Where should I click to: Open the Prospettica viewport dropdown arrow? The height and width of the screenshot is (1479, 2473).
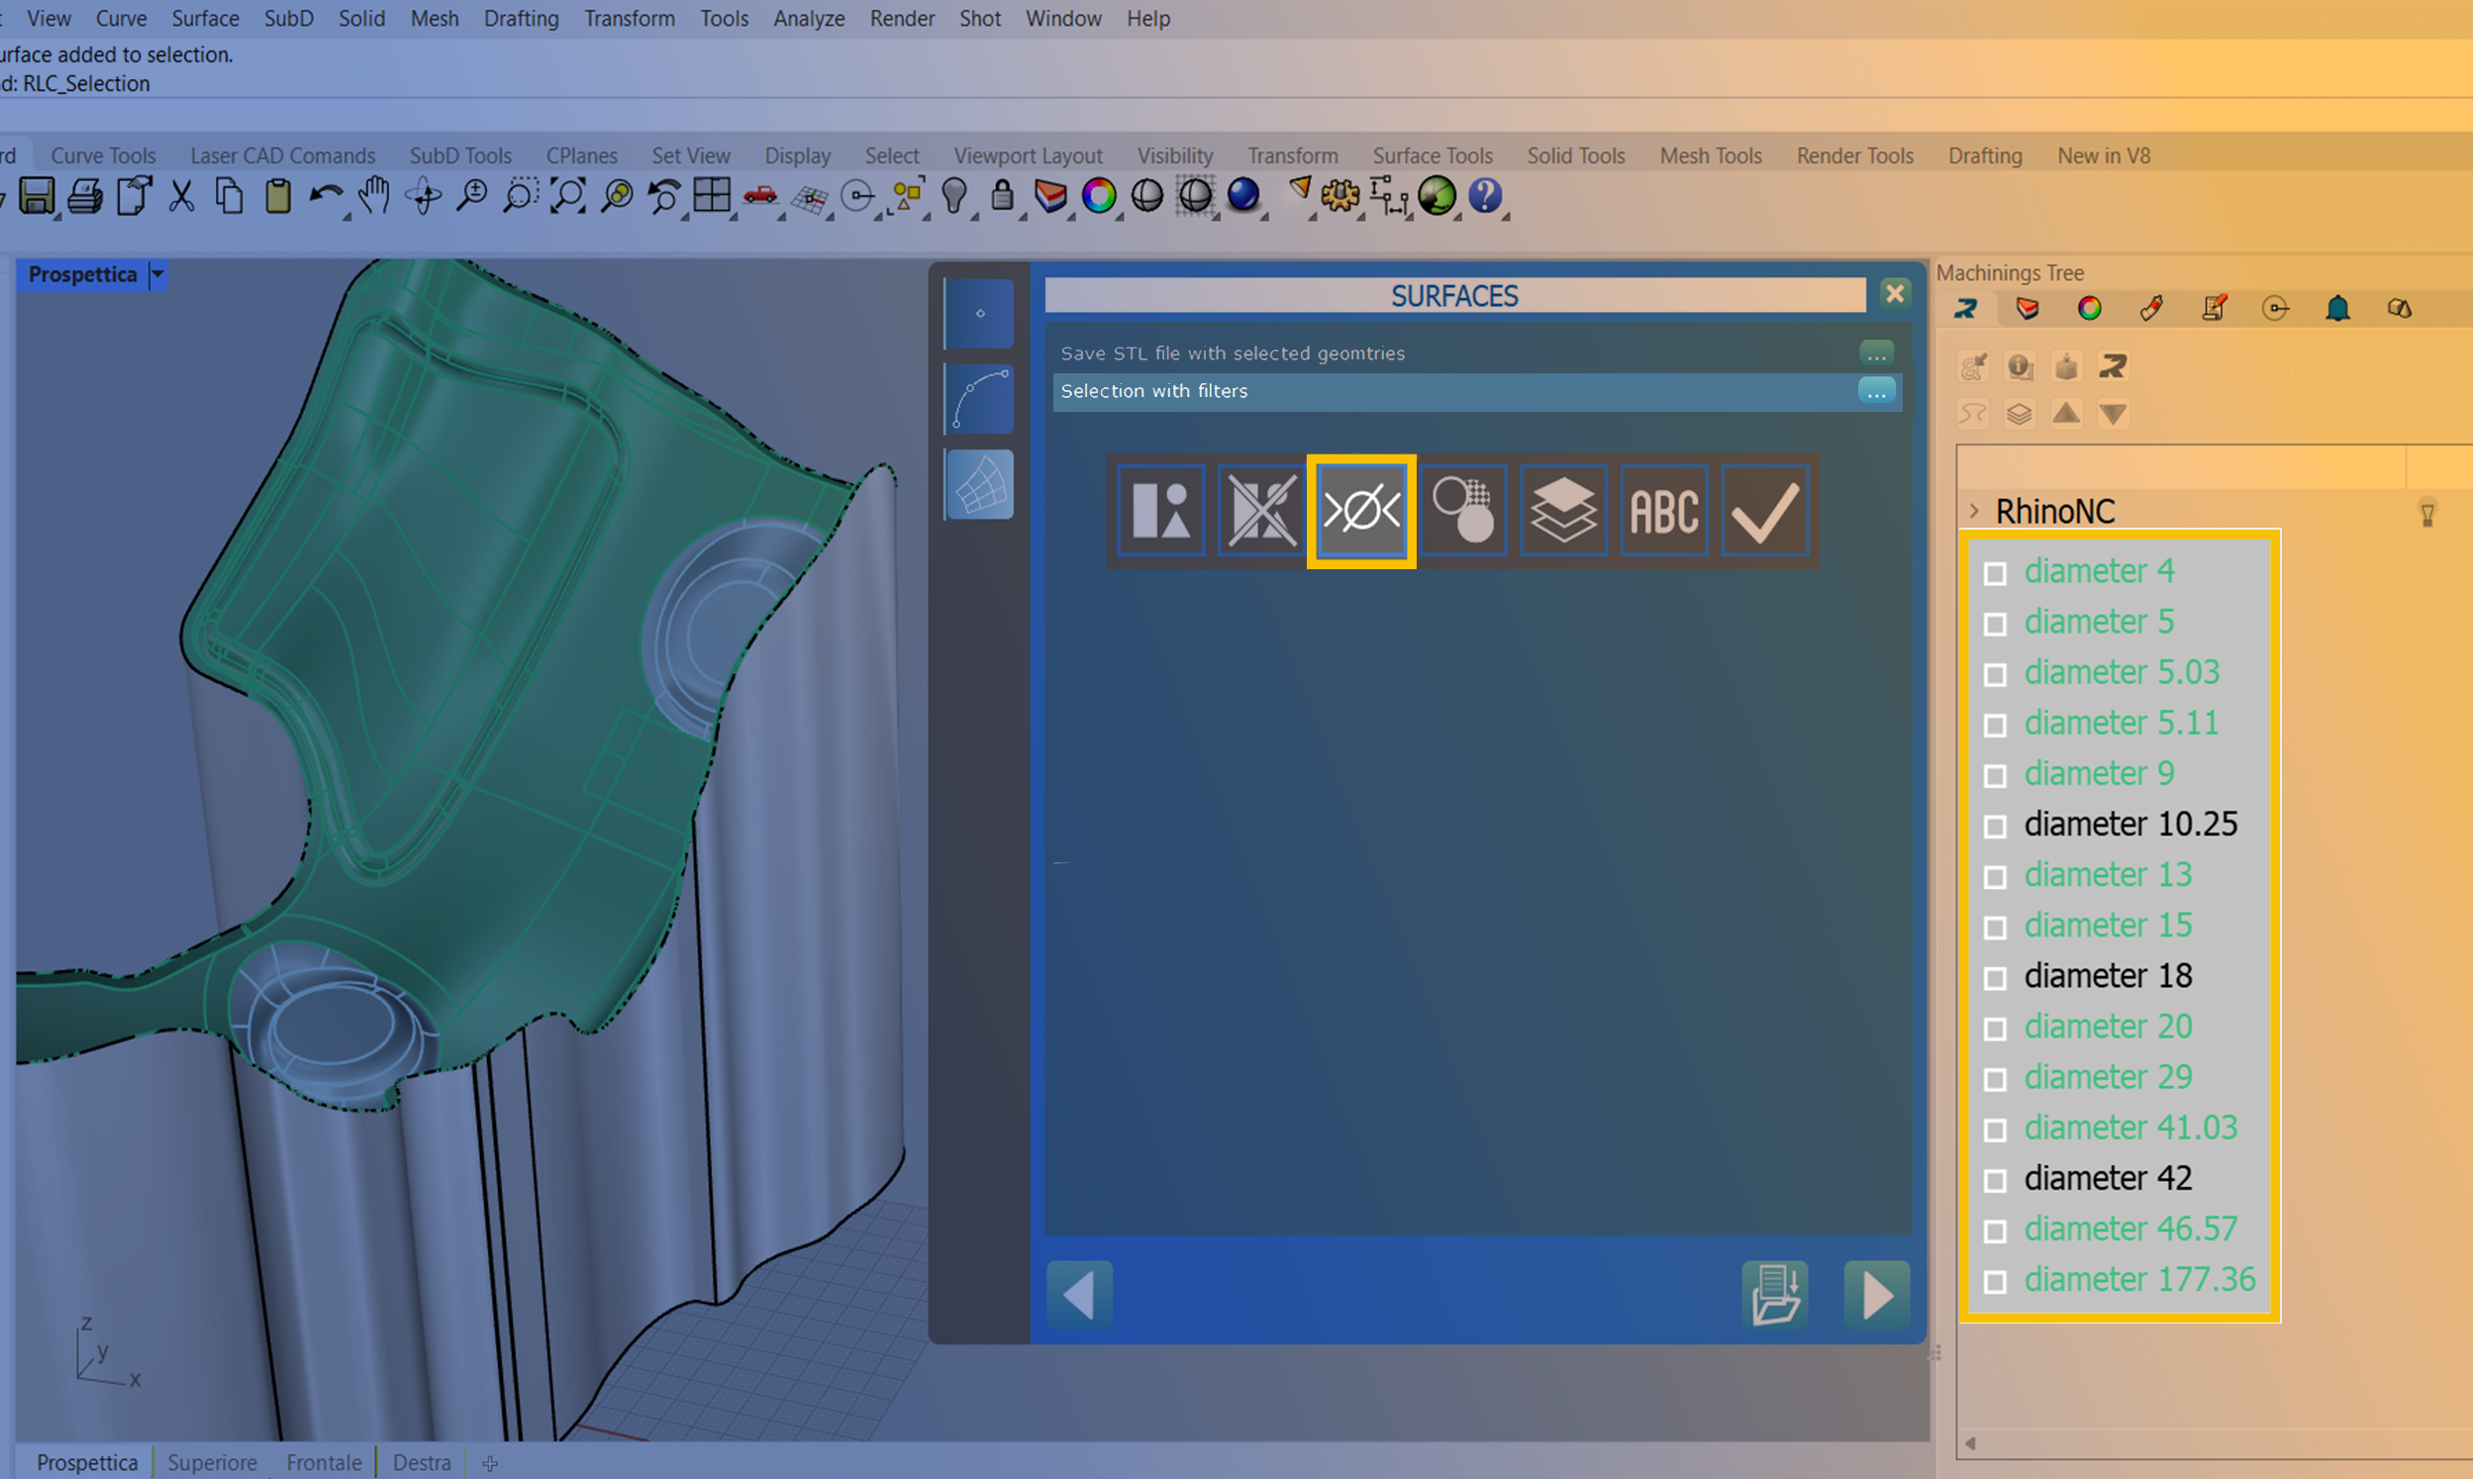tap(157, 274)
